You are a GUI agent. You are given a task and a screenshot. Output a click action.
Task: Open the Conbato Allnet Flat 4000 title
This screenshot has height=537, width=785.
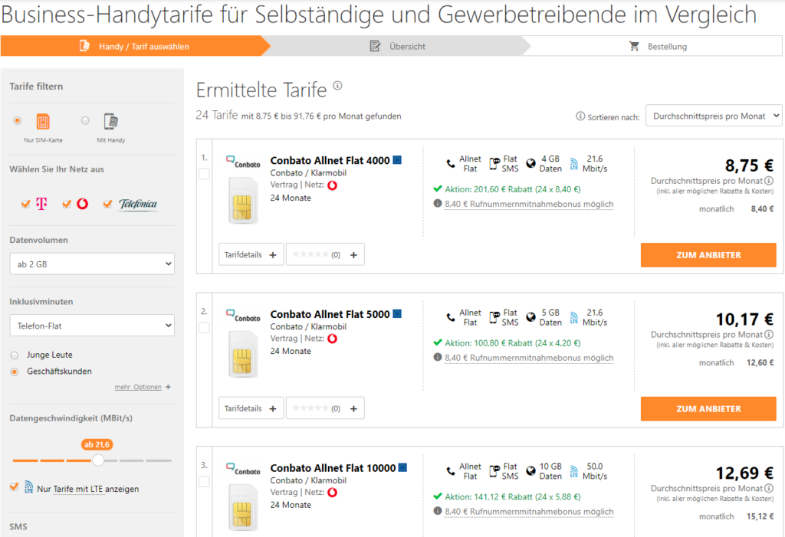tap(330, 161)
